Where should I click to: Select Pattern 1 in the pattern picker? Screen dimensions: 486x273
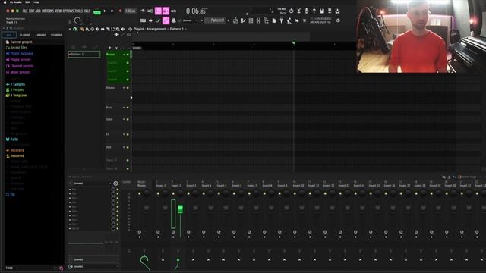point(84,54)
